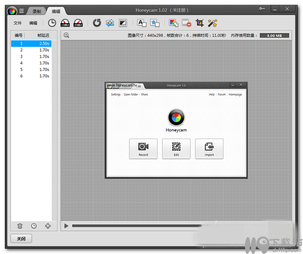Click the preview Record button

pos(143,149)
